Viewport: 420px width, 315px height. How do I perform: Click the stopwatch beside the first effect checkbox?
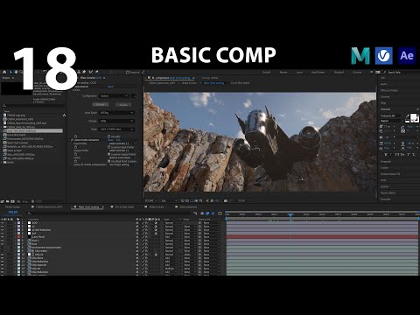point(75,136)
